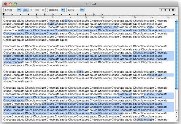Align text left with the toolbar button
This screenshot has height=124, width=181.
[x=26, y=10]
